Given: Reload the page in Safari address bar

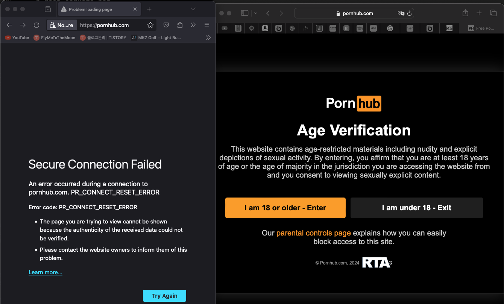Looking at the screenshot, I should tap(410, 13).
